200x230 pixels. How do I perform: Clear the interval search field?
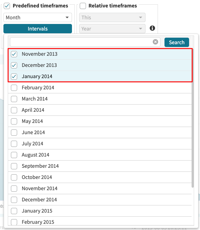point(155,42)
